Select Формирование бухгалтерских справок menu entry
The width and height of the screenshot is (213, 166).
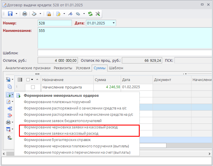(57, 140)
